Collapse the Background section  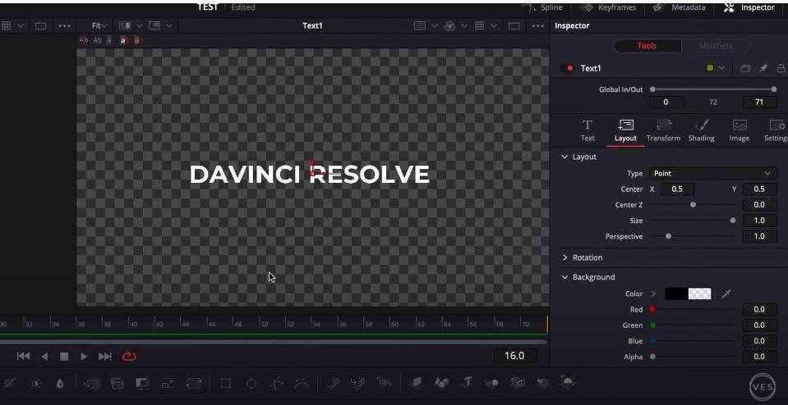565,277
